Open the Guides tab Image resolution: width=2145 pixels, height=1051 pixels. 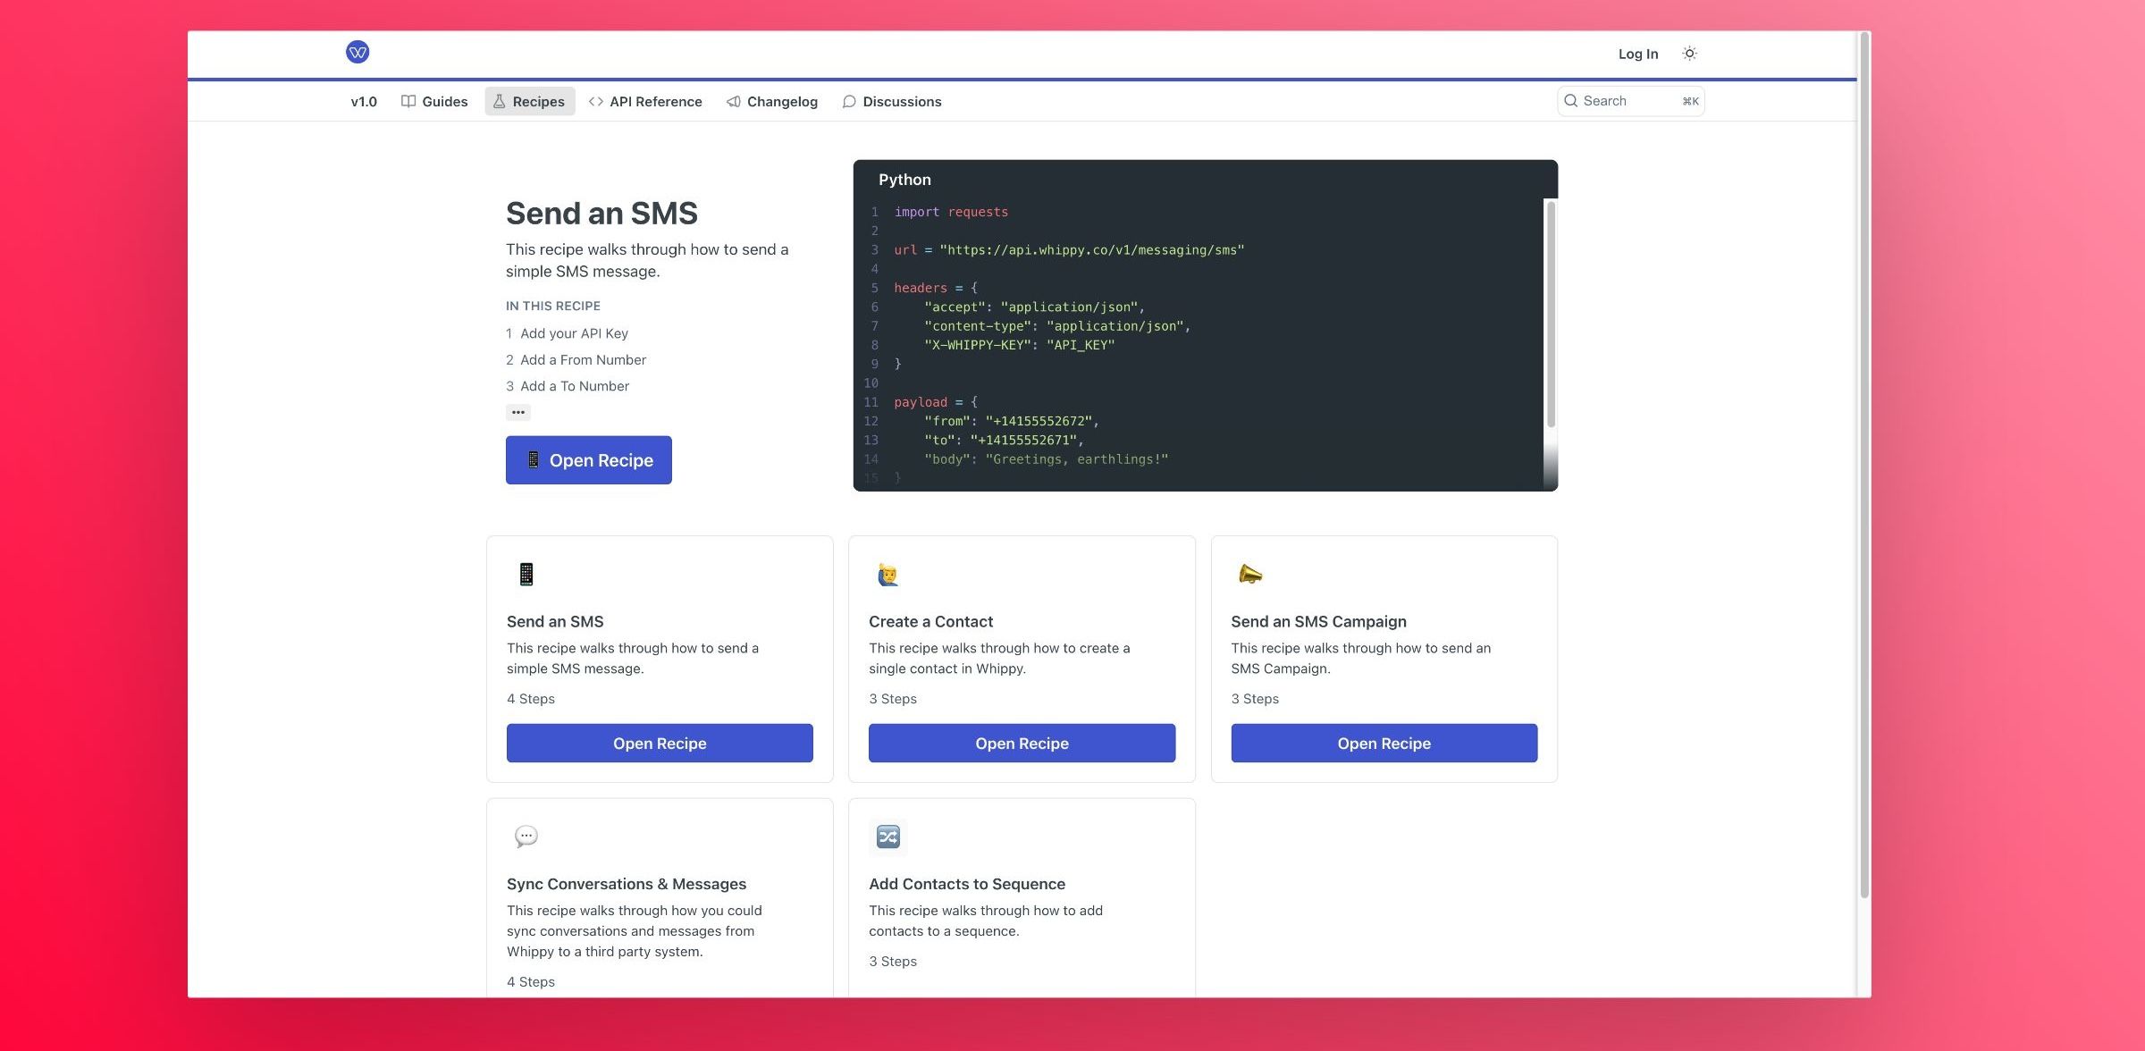(x=434, y=102)
